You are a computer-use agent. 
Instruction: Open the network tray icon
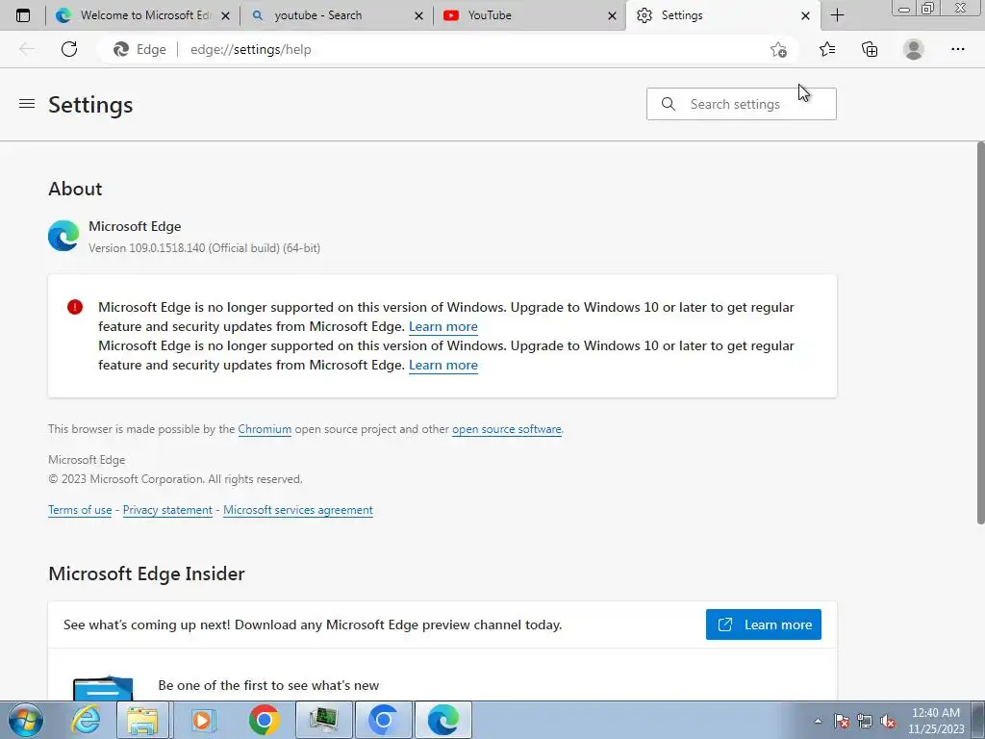(865, 721)
